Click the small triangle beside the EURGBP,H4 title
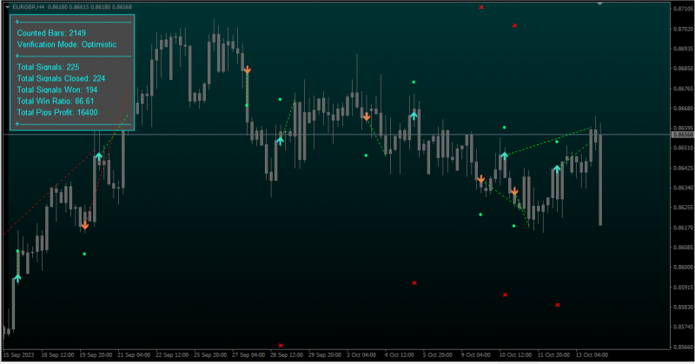695x364 pixels. (x=7, y=7)
